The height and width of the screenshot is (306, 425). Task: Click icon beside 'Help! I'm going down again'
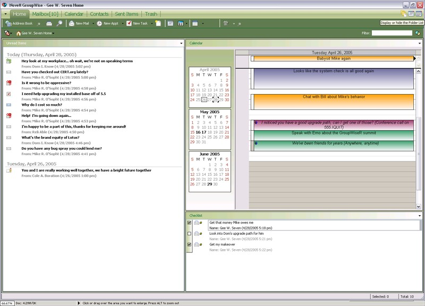click(9, 116)
